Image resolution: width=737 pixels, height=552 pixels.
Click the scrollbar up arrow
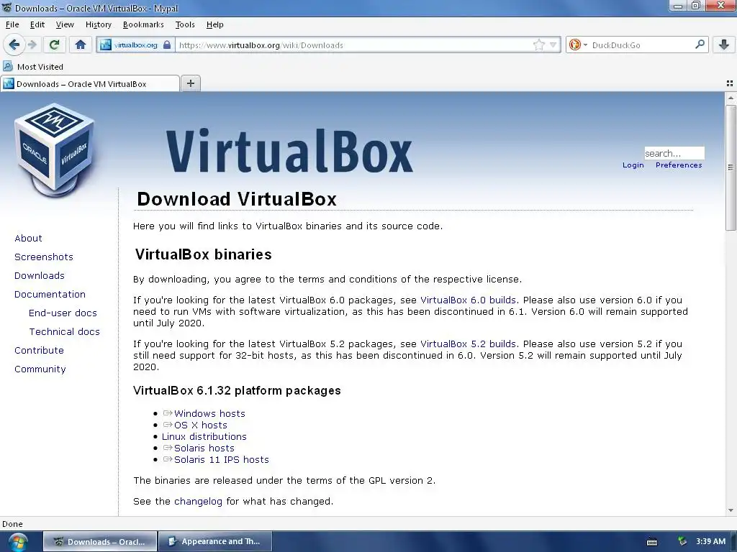click(731, 98)
